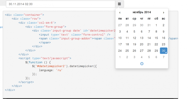The width and height of the screenshot is (188, 99).
Task: Click the closing </script> tag
Action: tap(26, 82)
